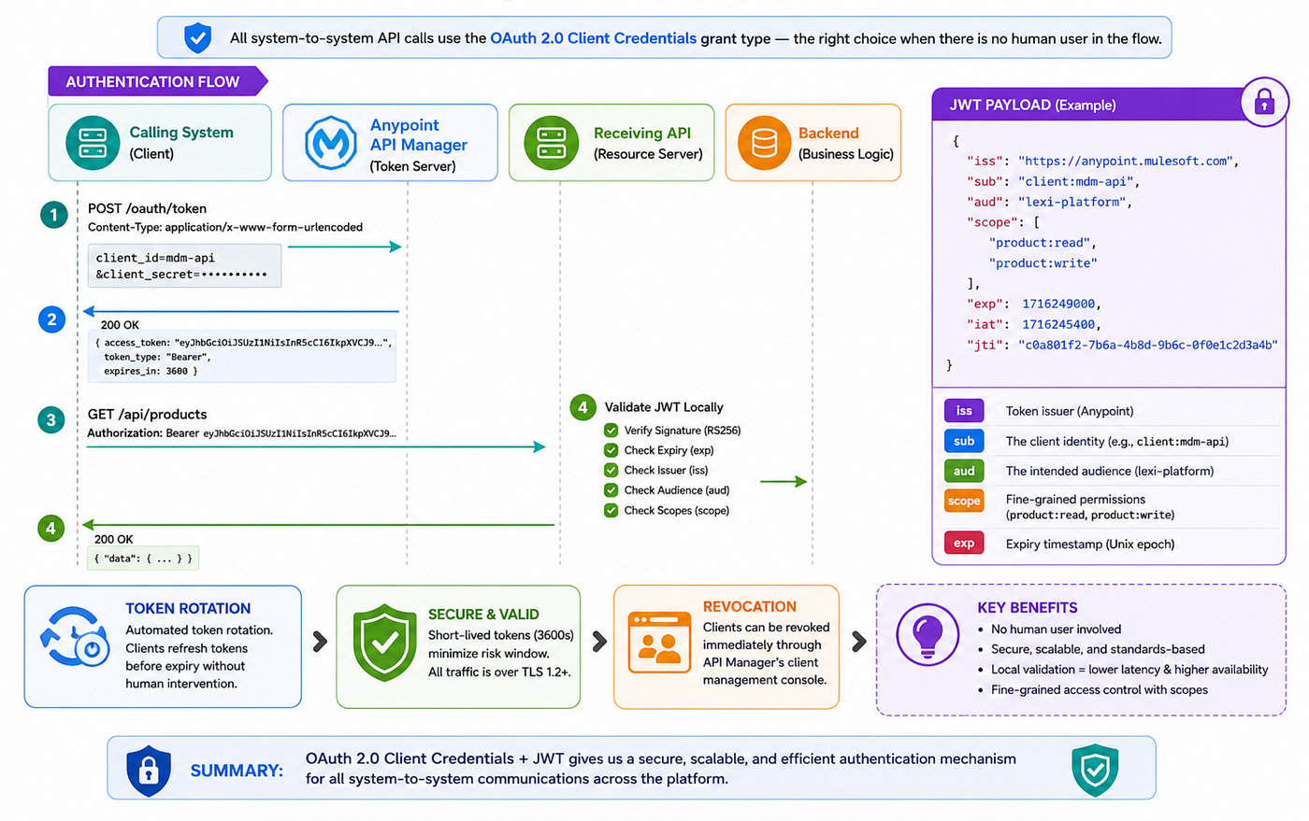Click the SECURE & VALID card title

click(483, 615)
